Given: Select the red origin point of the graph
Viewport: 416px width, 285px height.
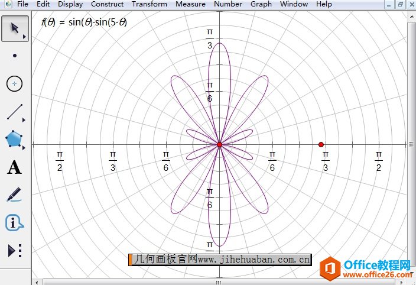Looking at the screenshot, I should click(219, 145).
